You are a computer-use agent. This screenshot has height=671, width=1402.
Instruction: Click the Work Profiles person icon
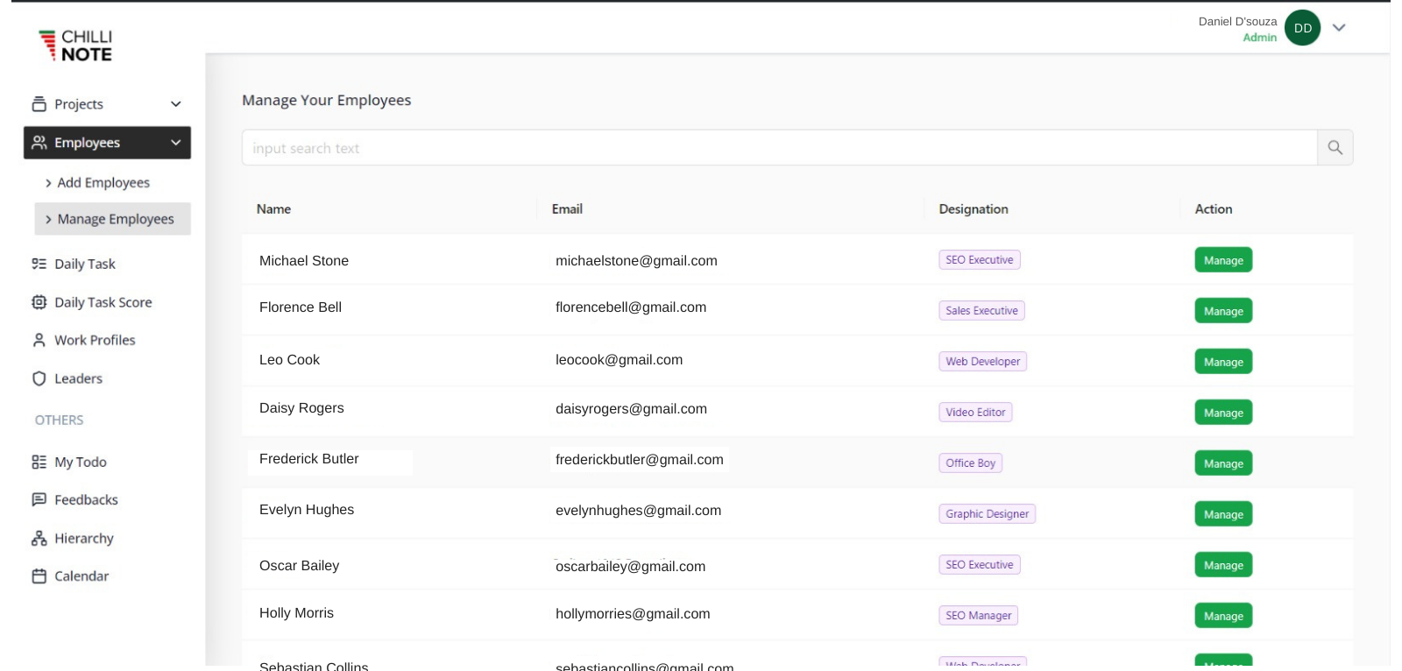pos(39,340)
